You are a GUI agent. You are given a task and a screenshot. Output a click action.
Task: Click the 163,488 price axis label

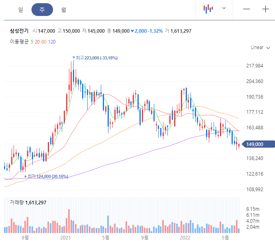coord(255,128)
